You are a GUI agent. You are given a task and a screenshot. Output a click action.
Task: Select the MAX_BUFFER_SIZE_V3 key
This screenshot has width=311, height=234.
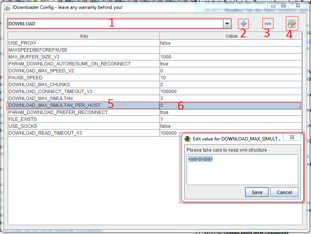[x=84, y=57]
